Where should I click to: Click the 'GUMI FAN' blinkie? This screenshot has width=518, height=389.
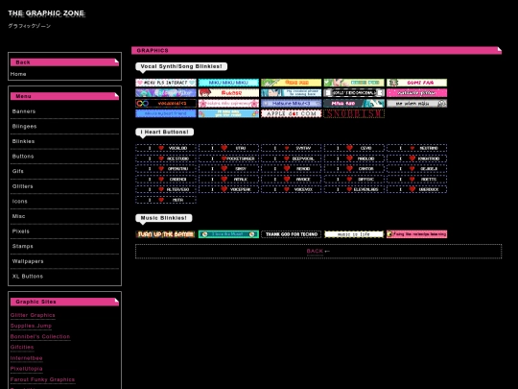(417, 83)
